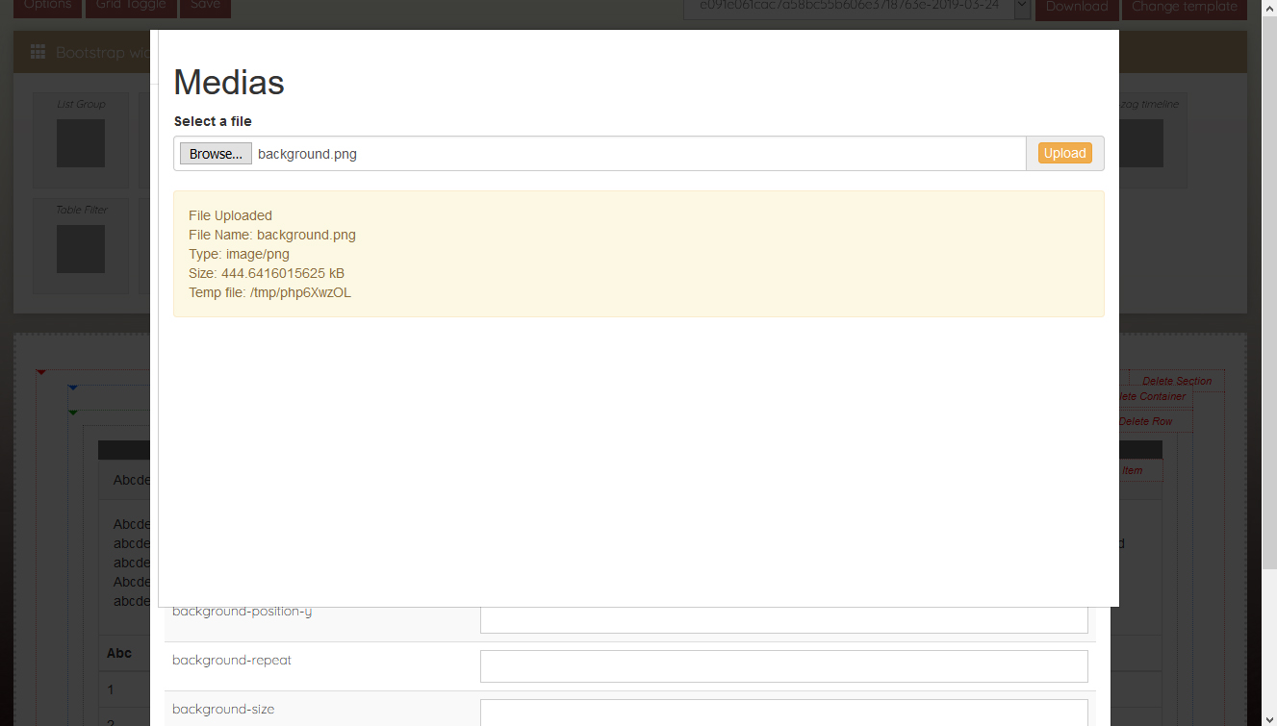Toggle the grid with Grid Toggle
The width and height of the screenshot is (1277, 726).
click(131, 6)
